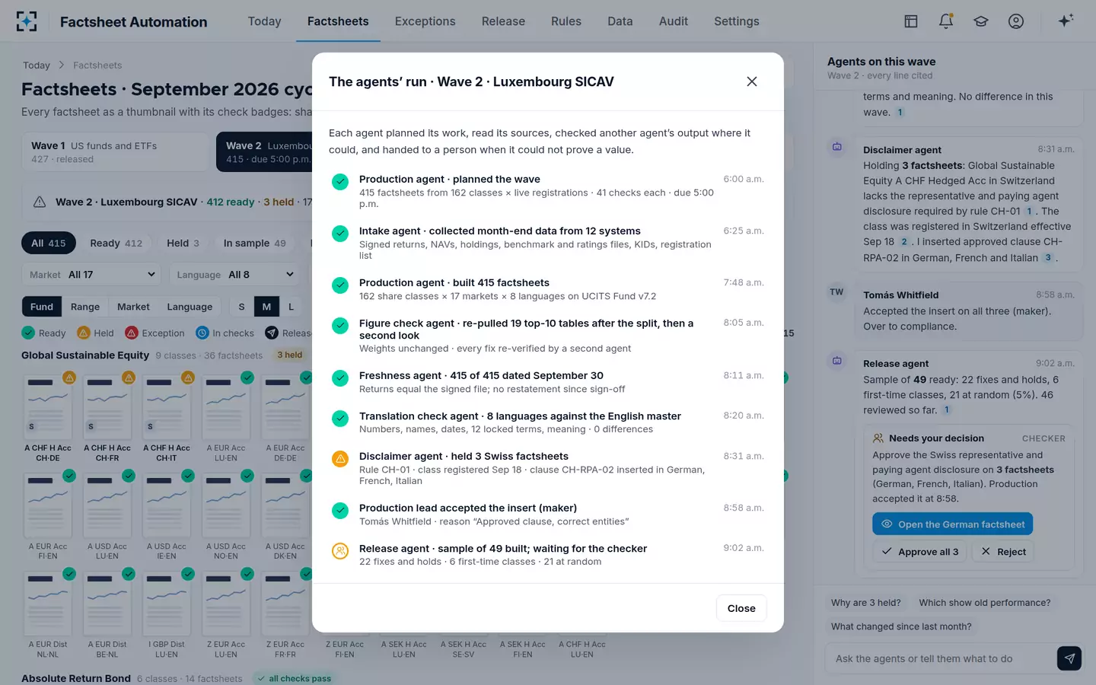Screen dimensions: 1096x685
Task: Click the graduation cap learning icon
Action: (x=981, y=21)
